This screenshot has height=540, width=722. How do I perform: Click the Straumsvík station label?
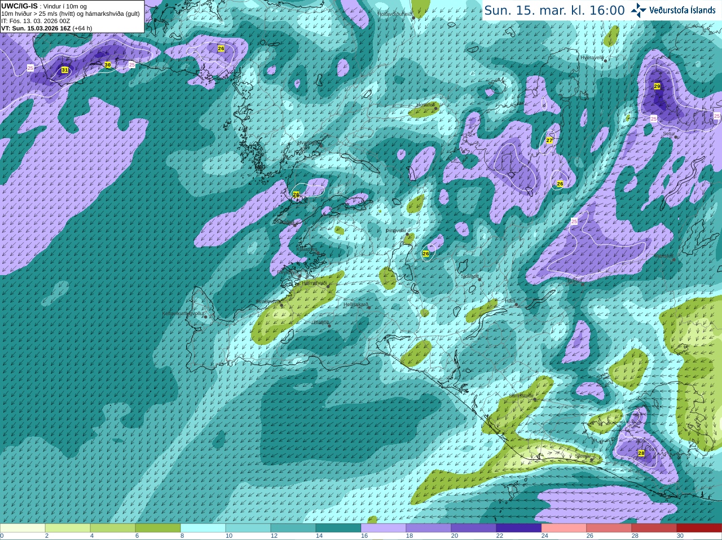[267, 302]
